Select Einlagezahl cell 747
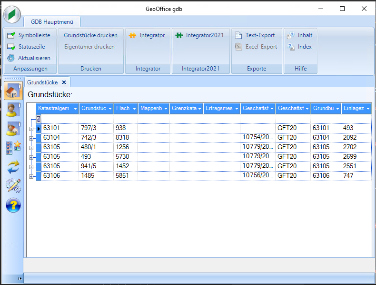 click(x=356, y=176)
